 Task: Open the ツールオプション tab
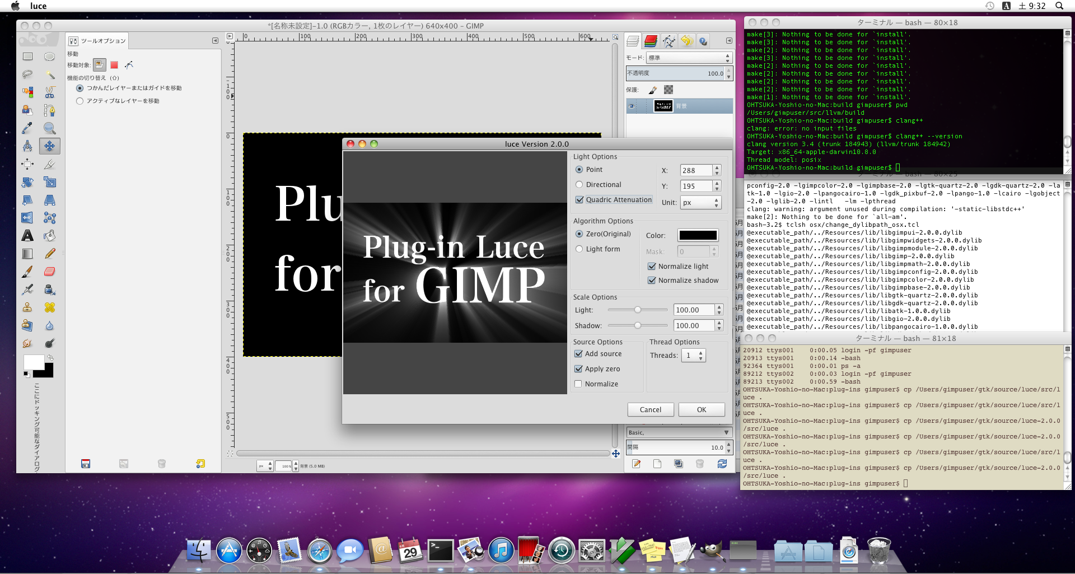point(97,41)
